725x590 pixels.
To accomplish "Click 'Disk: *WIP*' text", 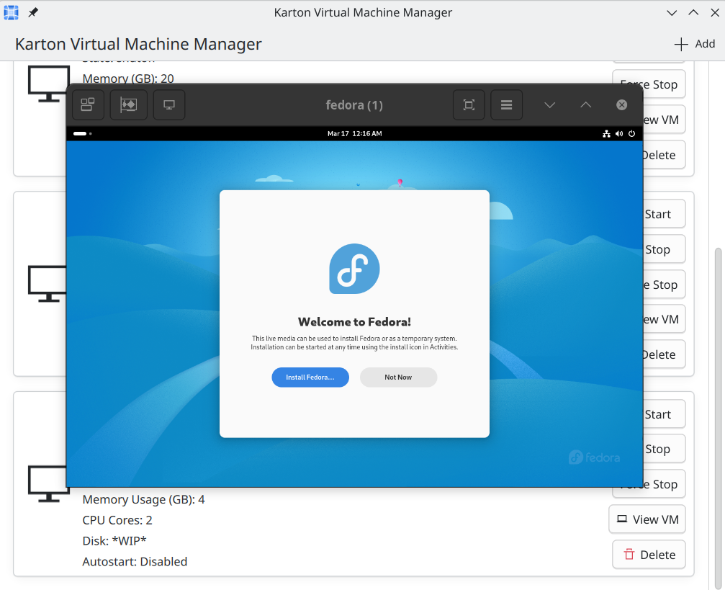I will point(114,540).
